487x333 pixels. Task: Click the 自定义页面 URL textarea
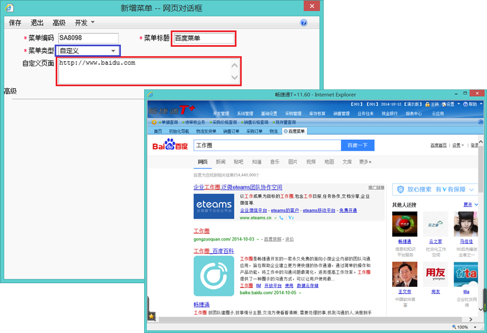tap(148, 71)
